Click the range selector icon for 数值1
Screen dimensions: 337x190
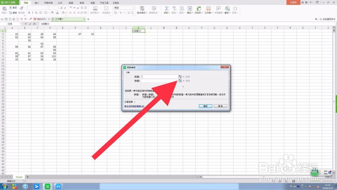tap(180, 77)
